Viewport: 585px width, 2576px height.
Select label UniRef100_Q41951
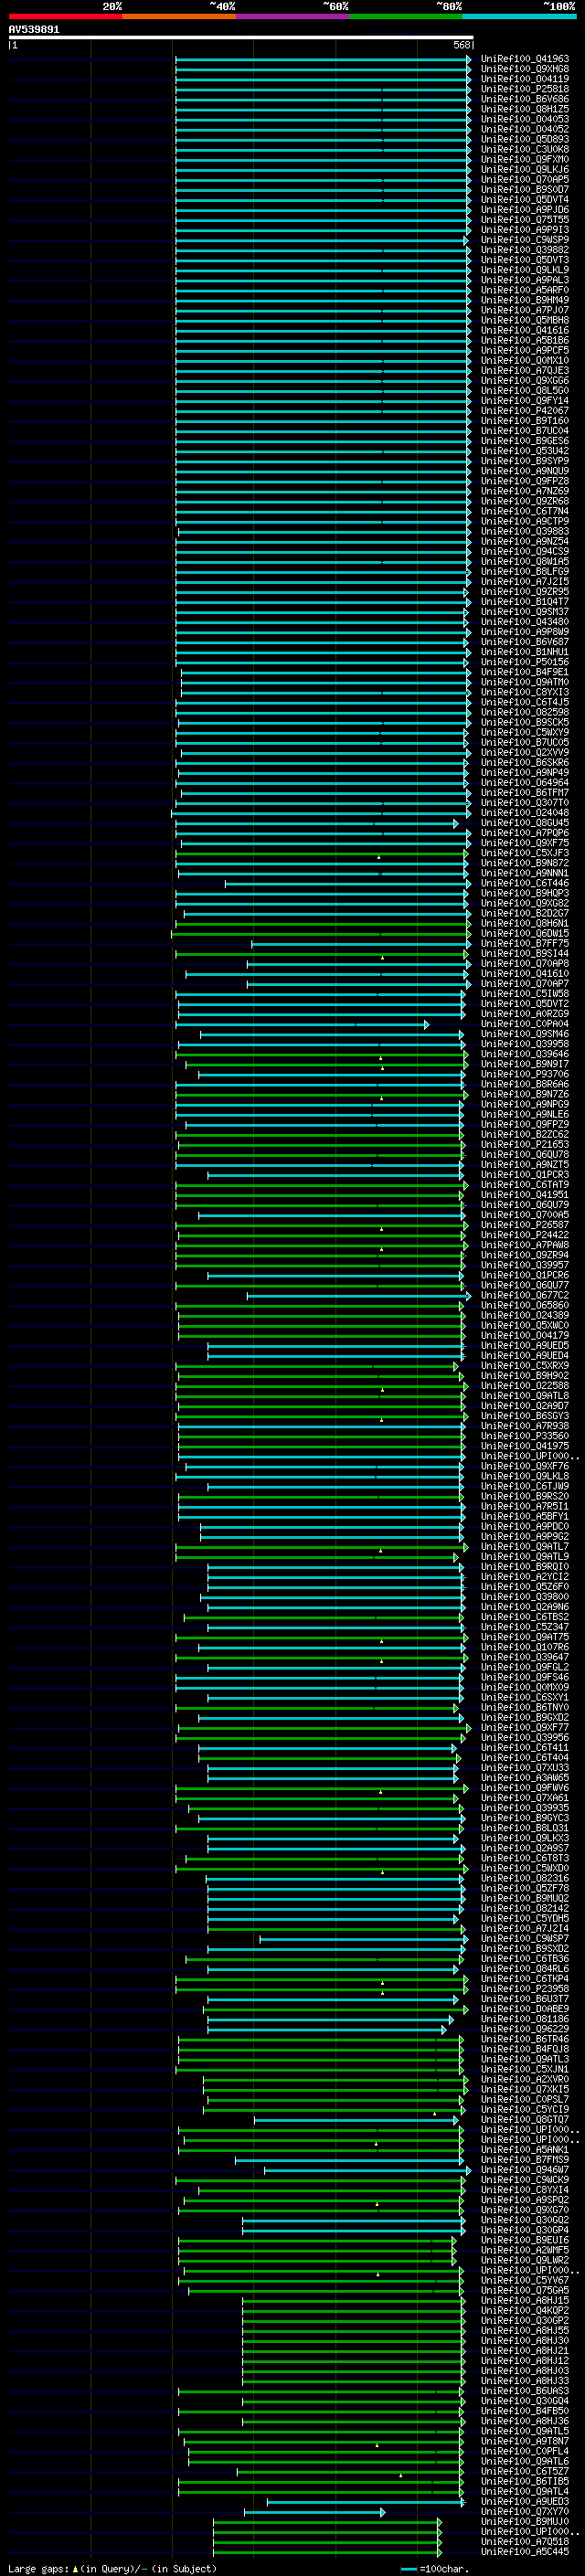pos(525,1194)
